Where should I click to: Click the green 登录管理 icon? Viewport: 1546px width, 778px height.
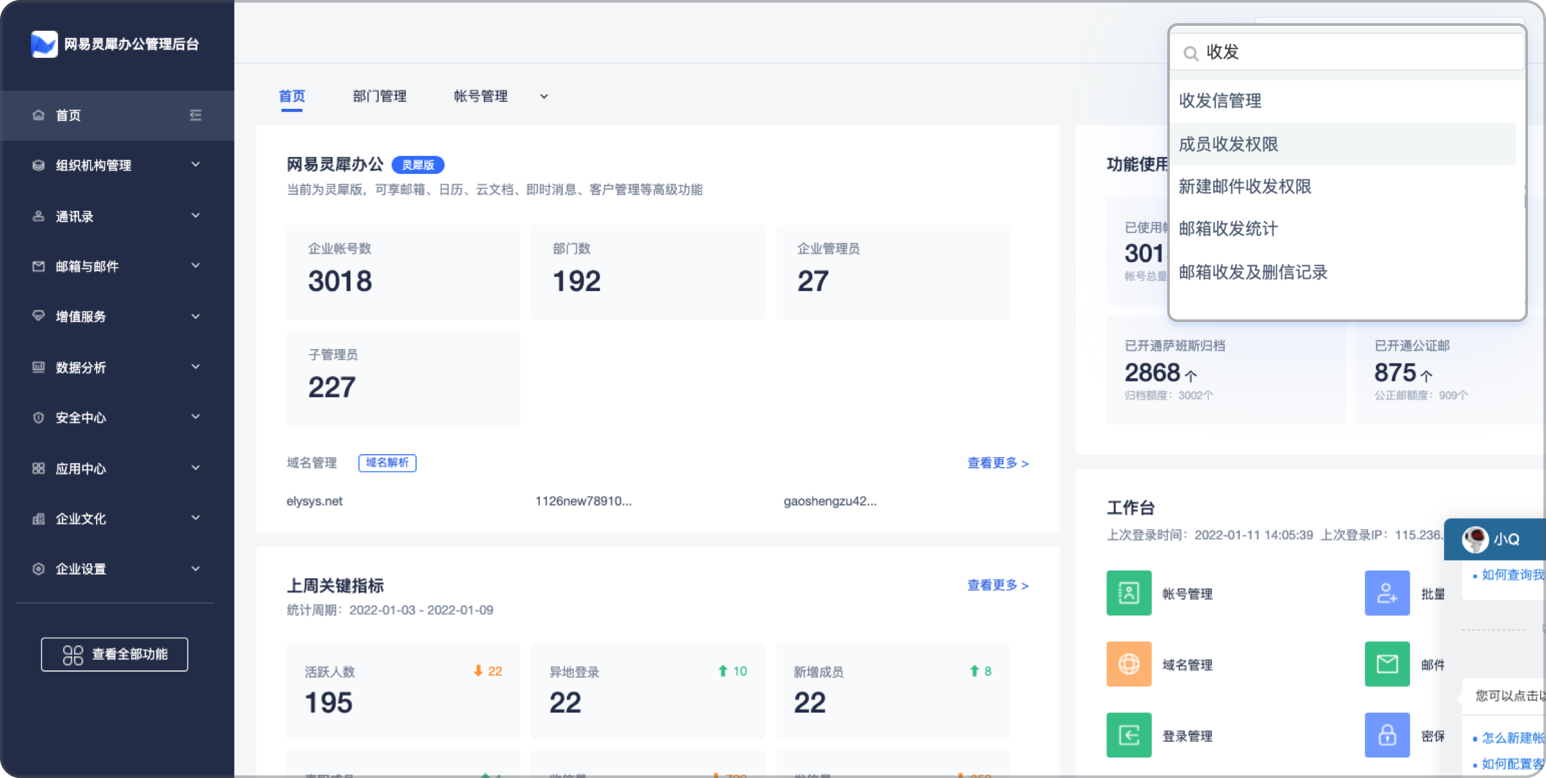coord(1129,735)
